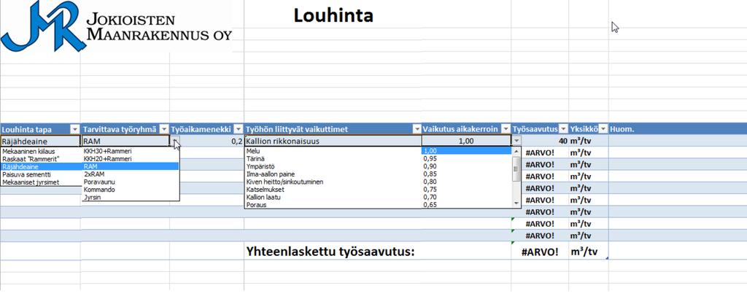Click the Jokioisten Maanrakennus Oy logo image
Viewport: 747px width, 307px height.
coord(116,26)
